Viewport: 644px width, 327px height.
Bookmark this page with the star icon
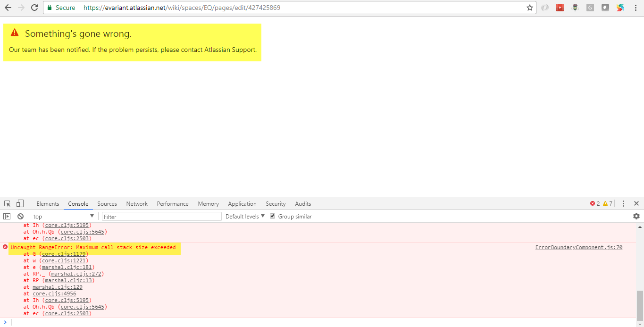(530, 8)
